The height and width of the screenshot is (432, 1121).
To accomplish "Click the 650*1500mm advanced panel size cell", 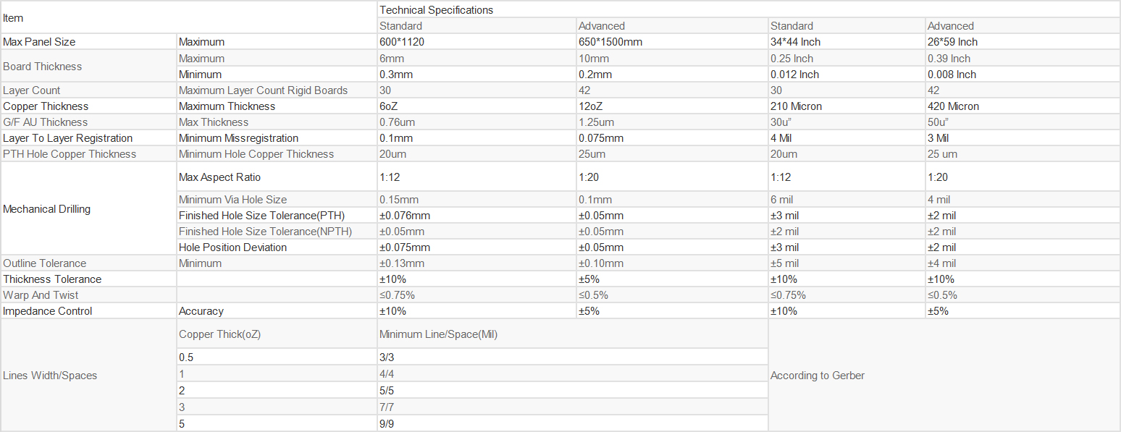I will (x=673, y=42).
